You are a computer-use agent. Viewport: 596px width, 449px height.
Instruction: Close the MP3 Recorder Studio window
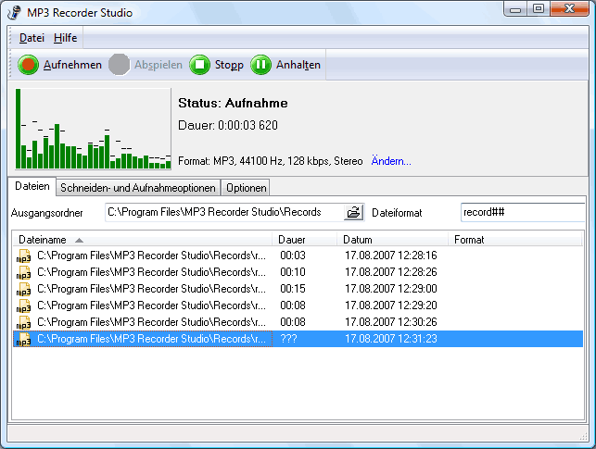(x=569, y=9)
